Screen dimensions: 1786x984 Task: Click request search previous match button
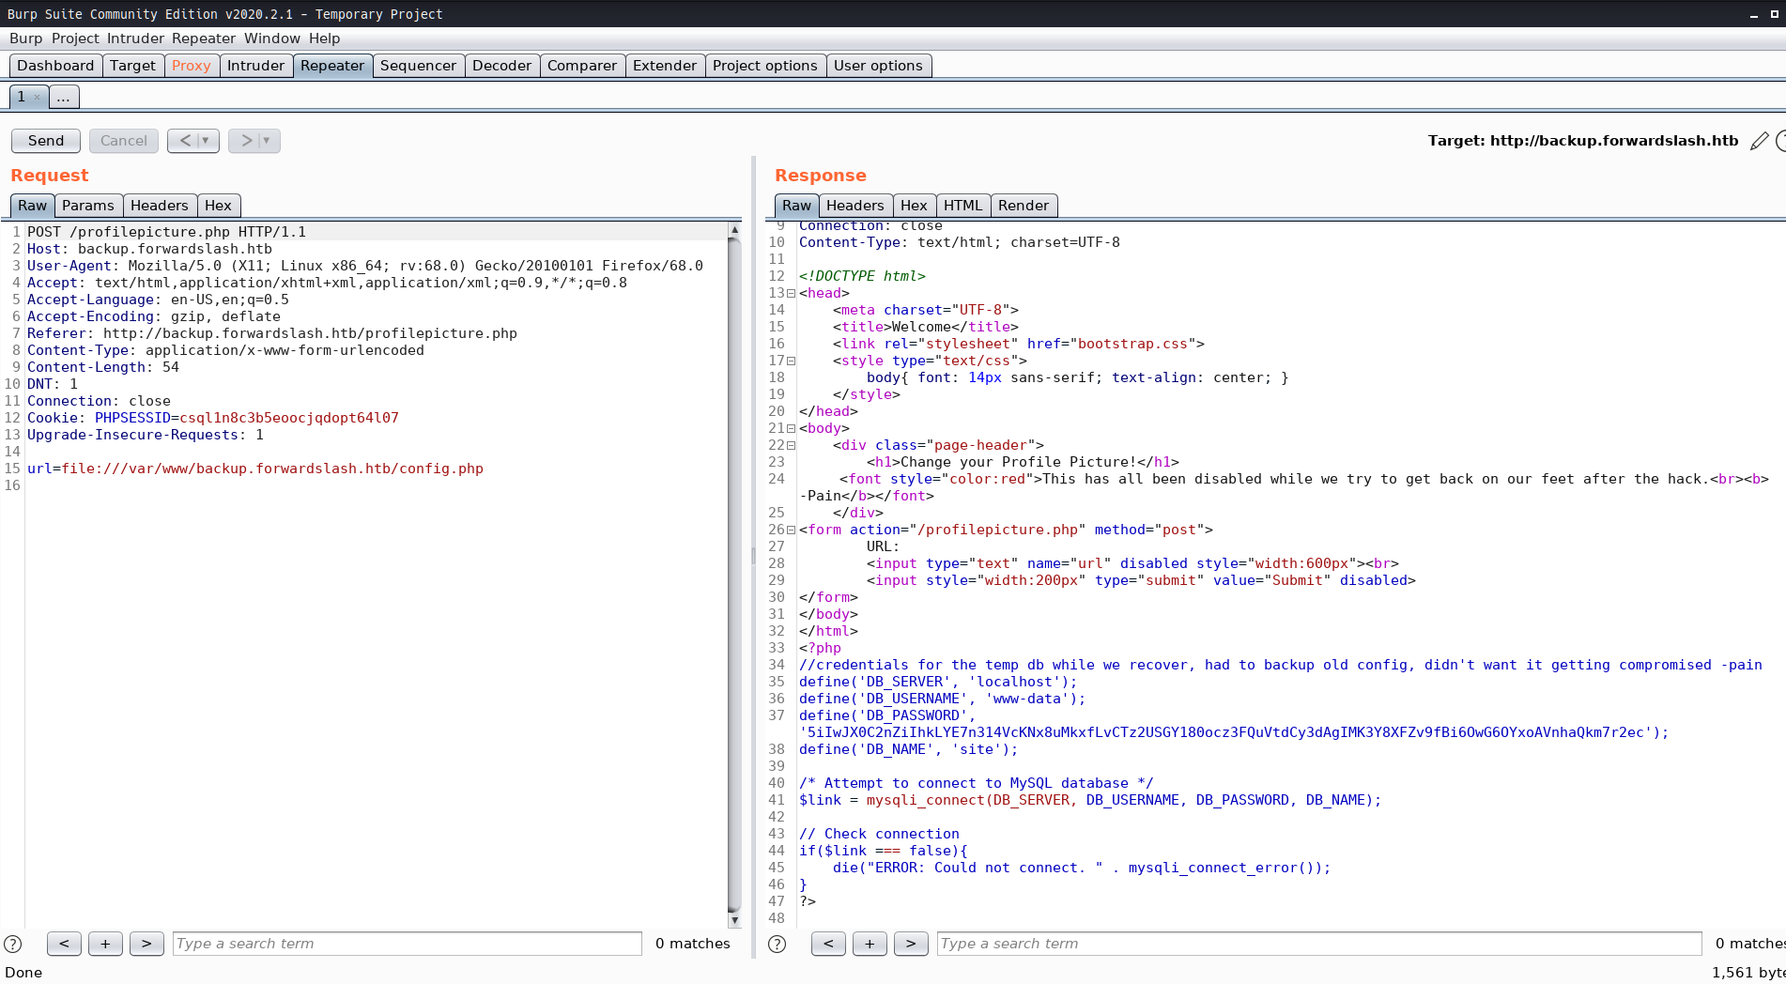(x=64, y=944)
